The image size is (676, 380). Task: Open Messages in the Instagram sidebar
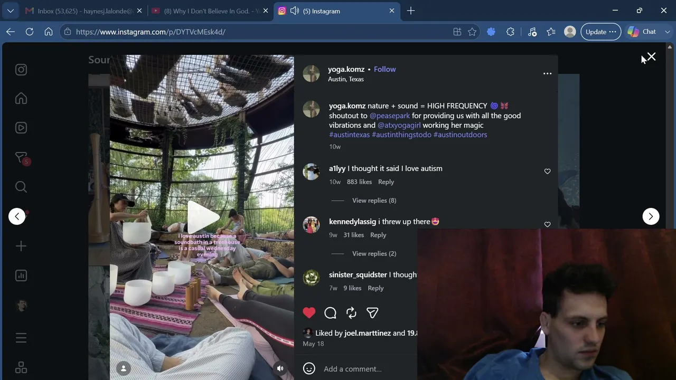(x=21, y=158)
